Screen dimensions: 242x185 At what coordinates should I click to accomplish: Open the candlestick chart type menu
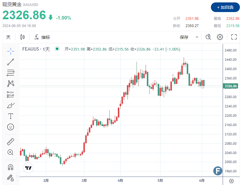click(x=23, y=37)
